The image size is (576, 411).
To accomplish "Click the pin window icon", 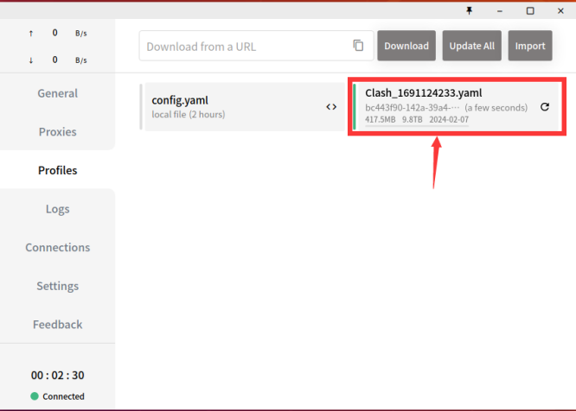I will (469, 10).
